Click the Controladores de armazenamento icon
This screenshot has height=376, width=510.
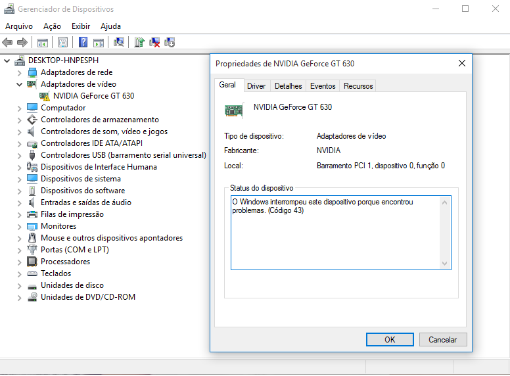pos(32,120)
